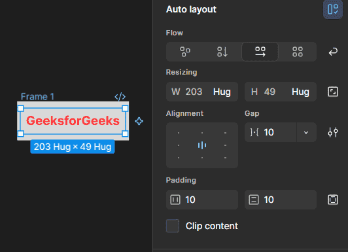
Task: Expand the gap options chevron
Action: click(x=306, y=133)
